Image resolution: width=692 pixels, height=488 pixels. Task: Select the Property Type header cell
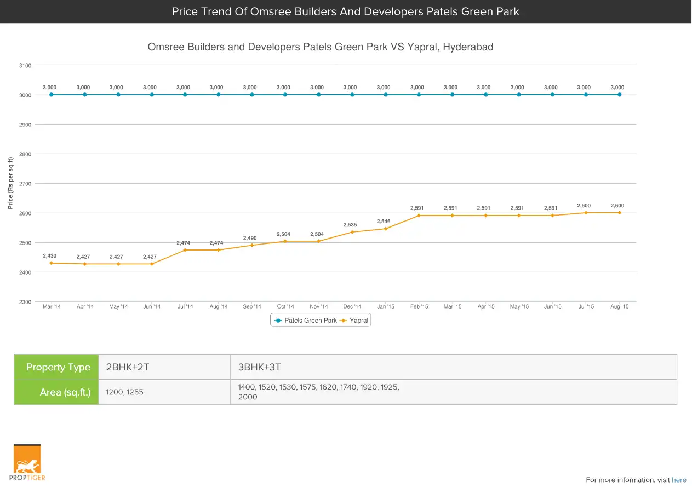tap(56, 367)
